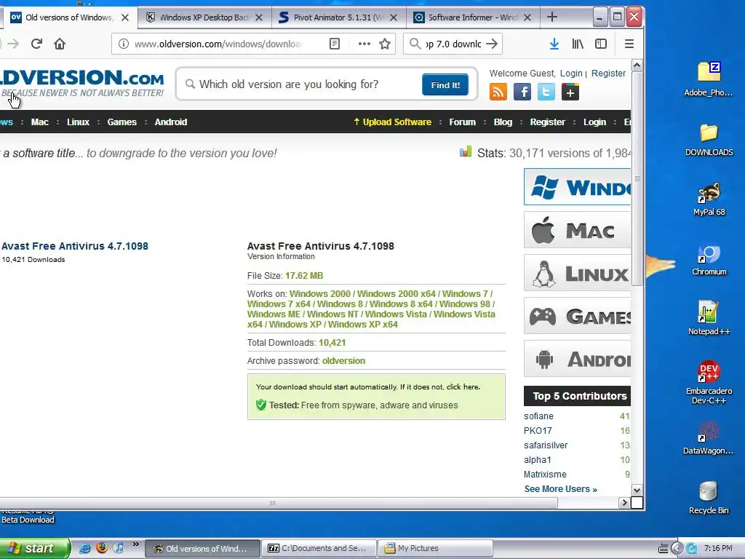
Task: Click inside the old version search field
Action: (304, 84)
